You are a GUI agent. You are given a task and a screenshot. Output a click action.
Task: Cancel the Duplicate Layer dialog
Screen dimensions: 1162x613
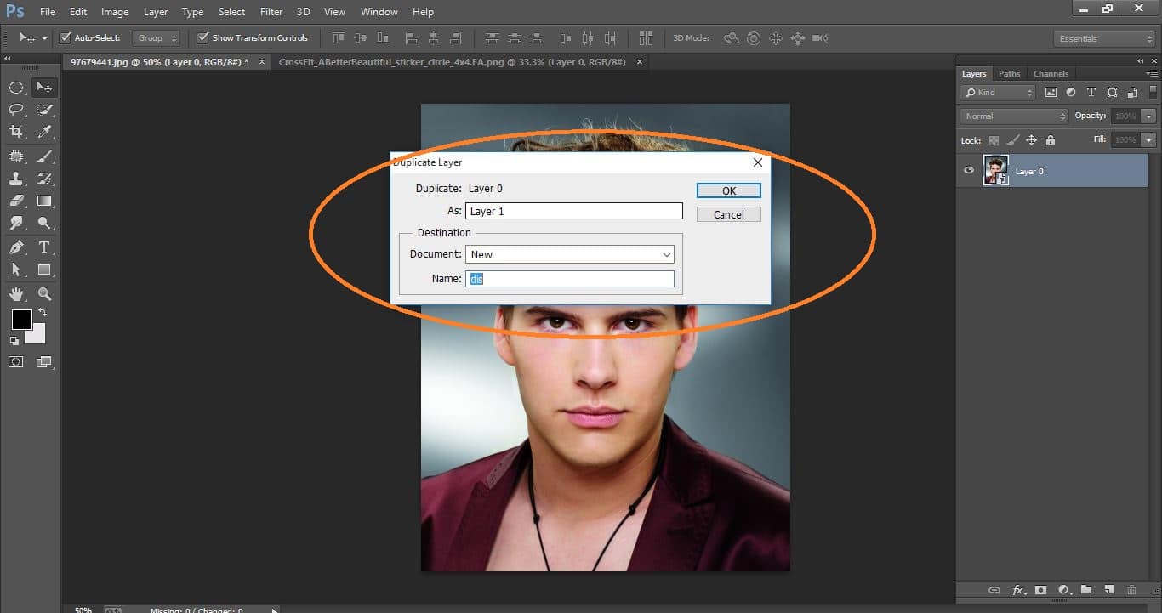pyautogui.click(x=728, y=214)
